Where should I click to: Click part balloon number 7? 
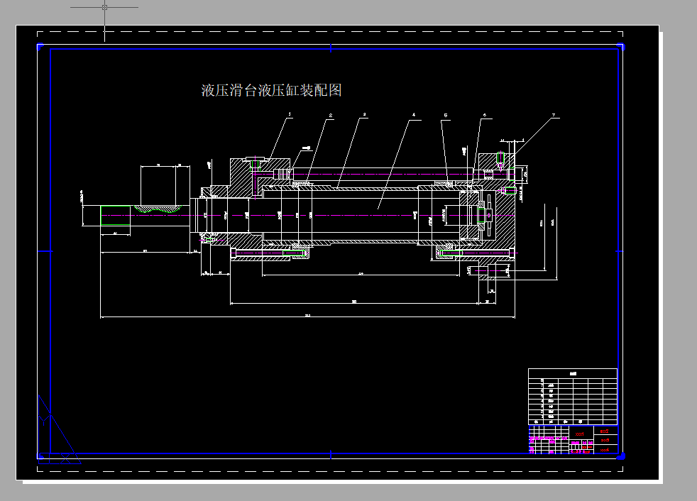[553, 112]
